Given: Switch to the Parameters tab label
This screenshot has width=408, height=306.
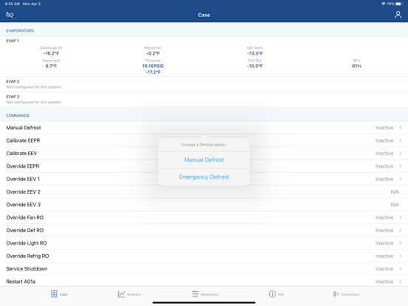Looking at the screenshot, I should click(x=209, y=295).
